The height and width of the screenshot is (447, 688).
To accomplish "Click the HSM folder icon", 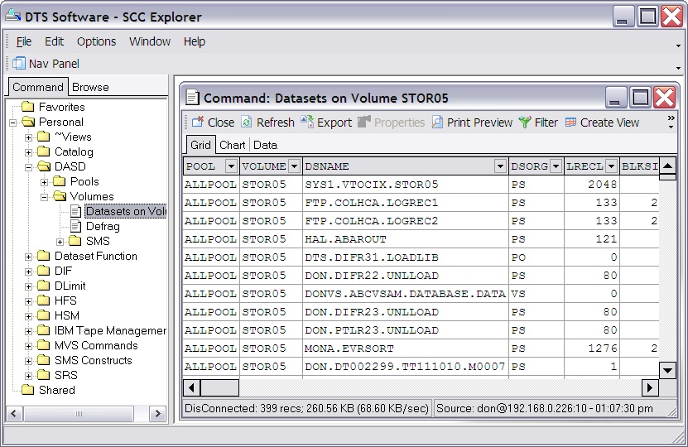I will click(x=43, y=315).
